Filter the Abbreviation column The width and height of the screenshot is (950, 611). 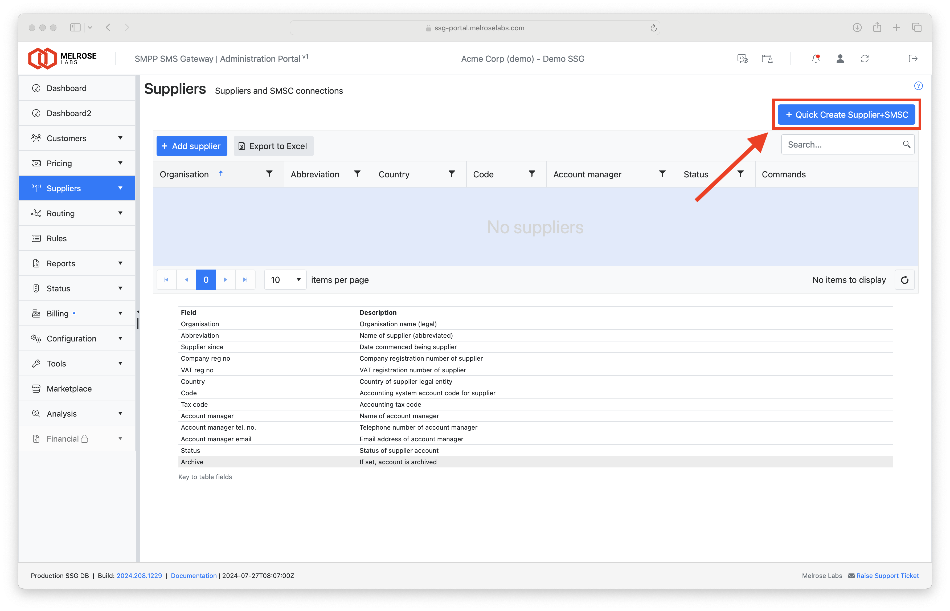[x=357, y=174]
